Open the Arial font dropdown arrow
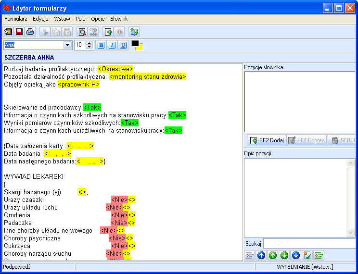358x274 pixels. pos(67,45)
